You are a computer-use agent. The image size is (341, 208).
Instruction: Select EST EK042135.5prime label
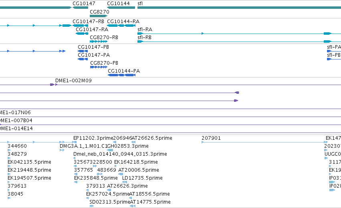click(x=29, y=162)
